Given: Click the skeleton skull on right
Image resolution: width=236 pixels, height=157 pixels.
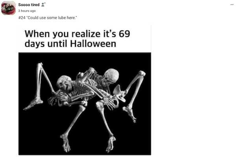Looking at the screenshot, I should click(x=112, y=76).
